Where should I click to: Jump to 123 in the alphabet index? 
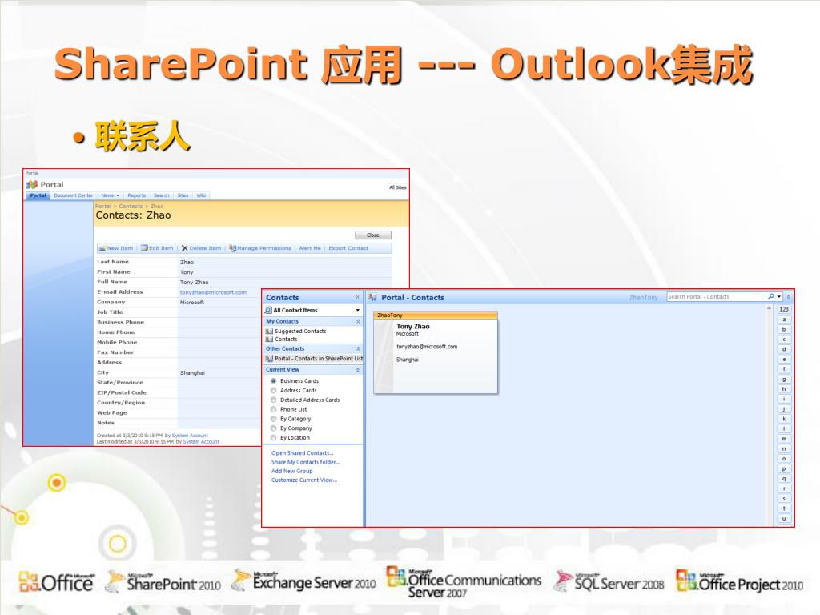point(783,309)
